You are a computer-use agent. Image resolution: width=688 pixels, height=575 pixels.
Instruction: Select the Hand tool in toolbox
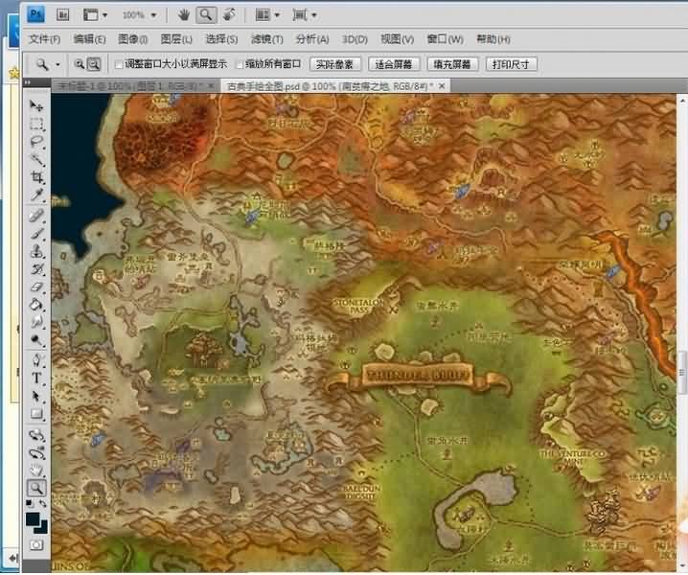36,471
